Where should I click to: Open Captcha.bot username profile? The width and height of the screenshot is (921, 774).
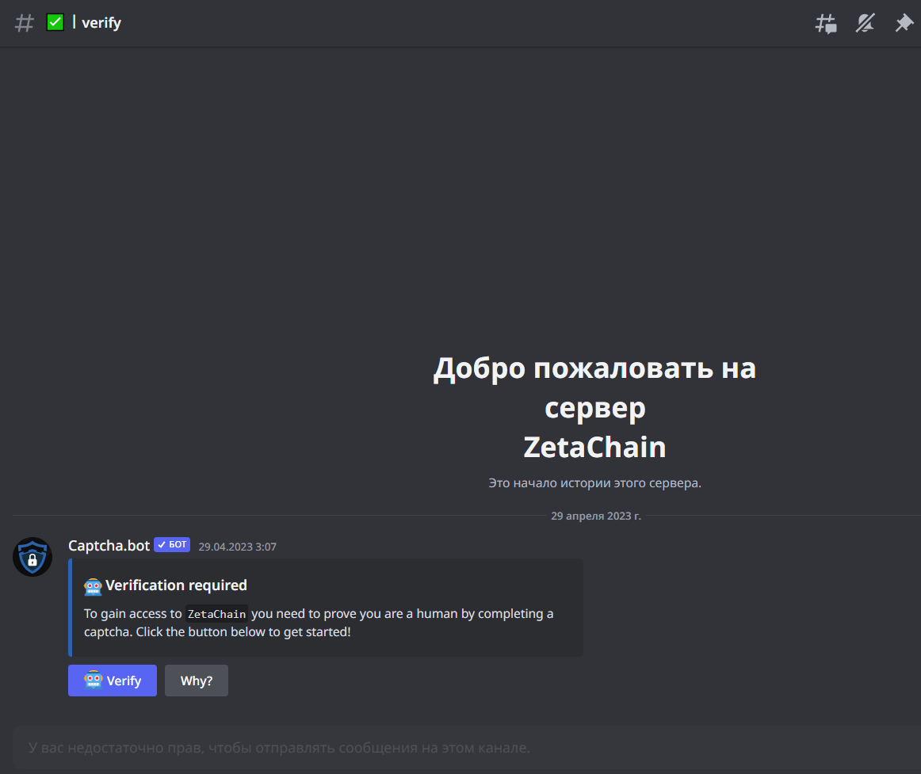(109, 546)
